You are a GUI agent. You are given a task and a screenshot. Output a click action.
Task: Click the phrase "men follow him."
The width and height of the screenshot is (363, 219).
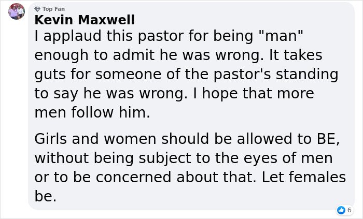(x=92, y=112)
